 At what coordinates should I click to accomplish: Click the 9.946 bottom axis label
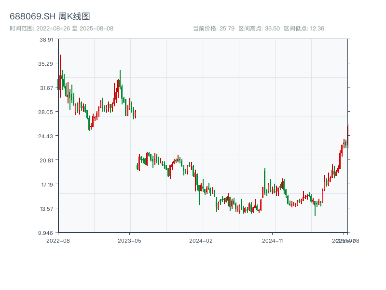[47, 233]
